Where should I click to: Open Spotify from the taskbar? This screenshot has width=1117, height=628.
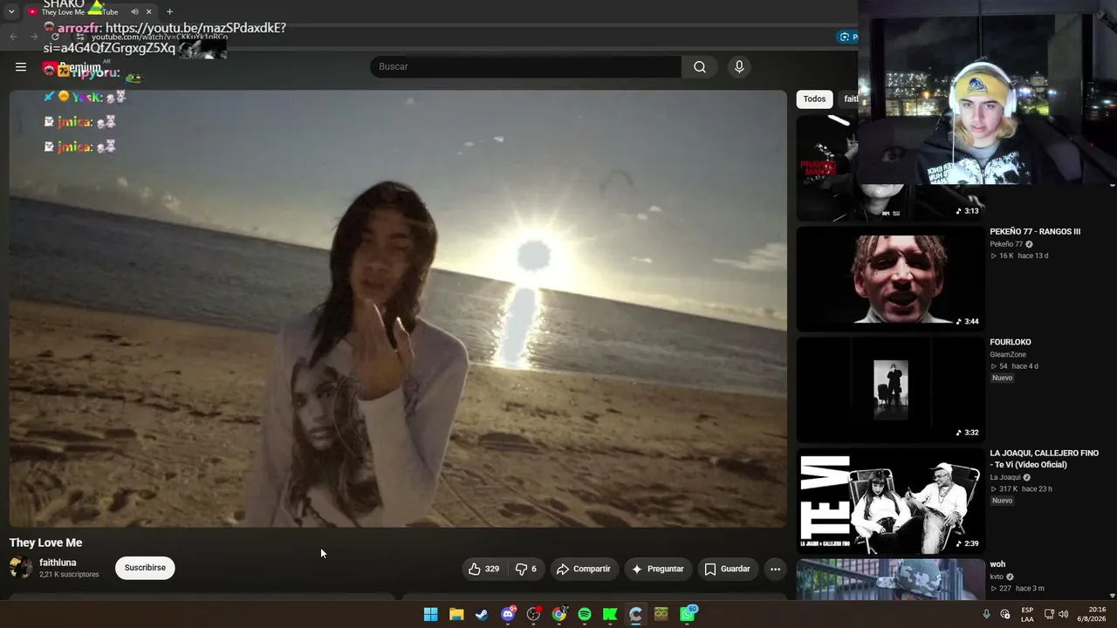(585, 614)
